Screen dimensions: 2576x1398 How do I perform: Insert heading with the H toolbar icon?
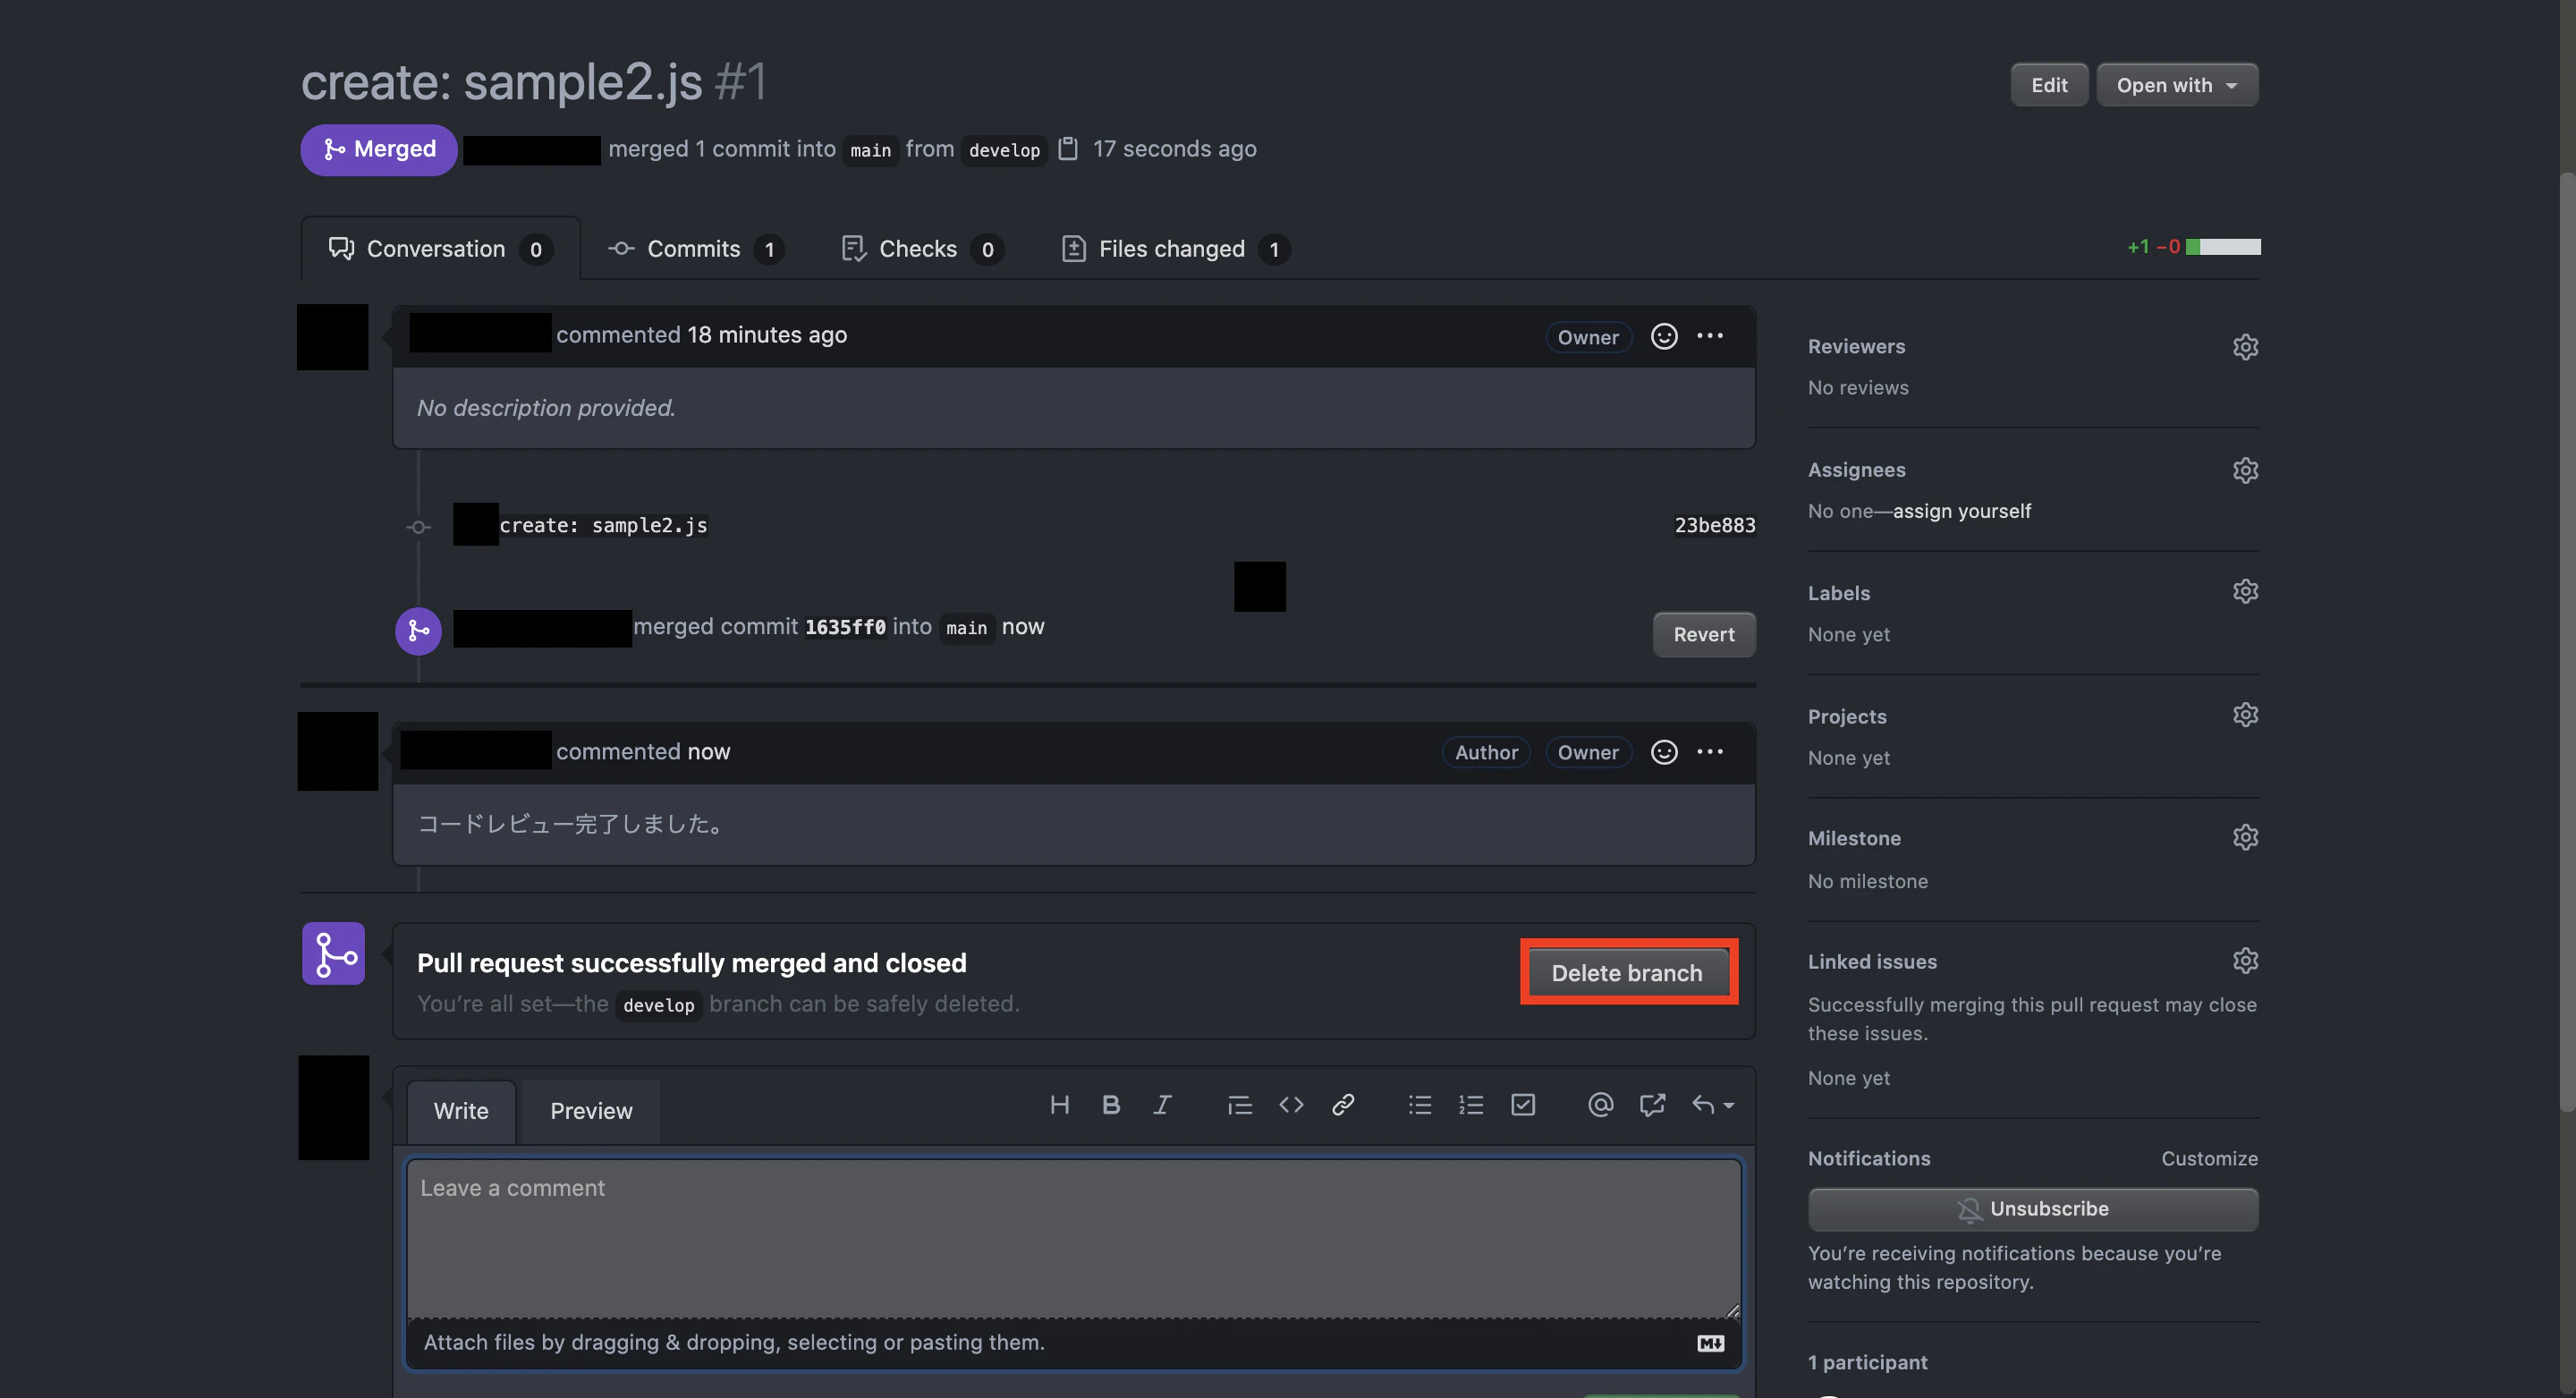click(1059, 1104)
